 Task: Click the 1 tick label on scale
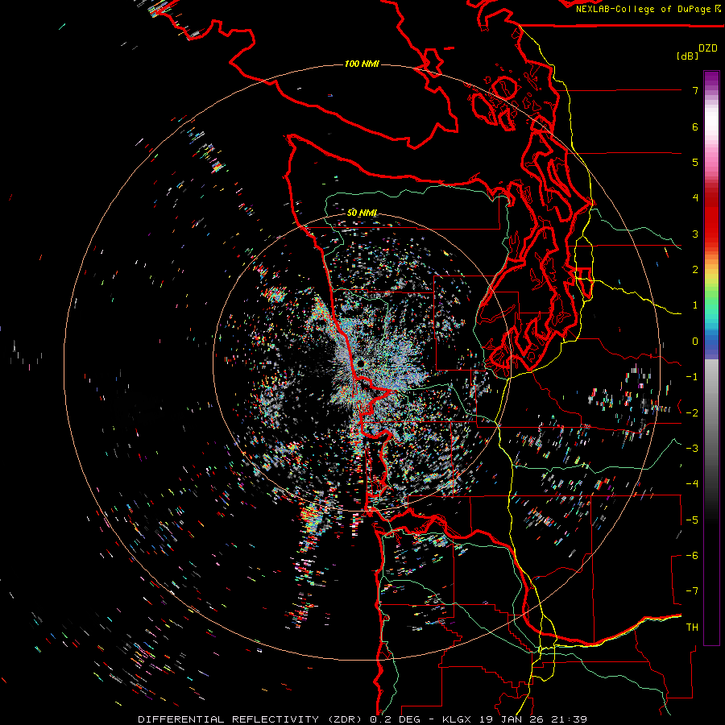[x=695, y=305]
